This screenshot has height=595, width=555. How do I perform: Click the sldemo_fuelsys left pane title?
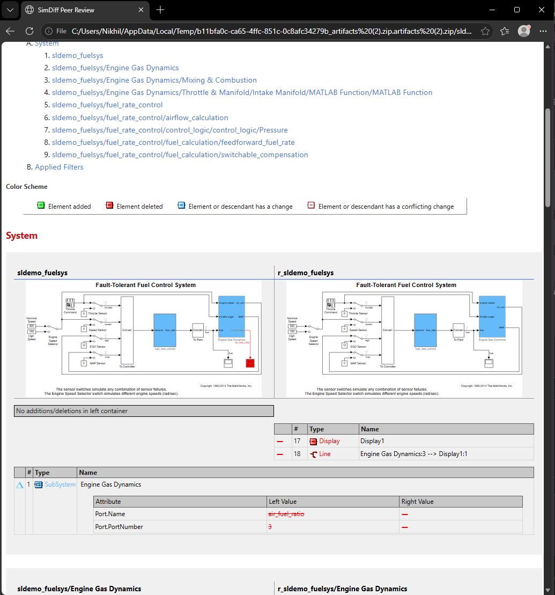click(42, 273)
